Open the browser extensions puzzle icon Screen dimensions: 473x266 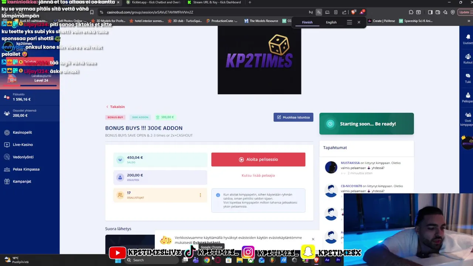pos(411,12)
